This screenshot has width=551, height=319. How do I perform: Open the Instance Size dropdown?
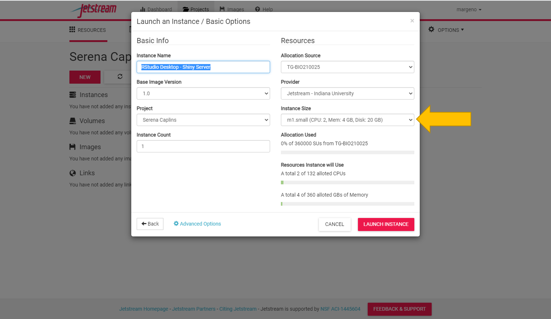[347, 120]
